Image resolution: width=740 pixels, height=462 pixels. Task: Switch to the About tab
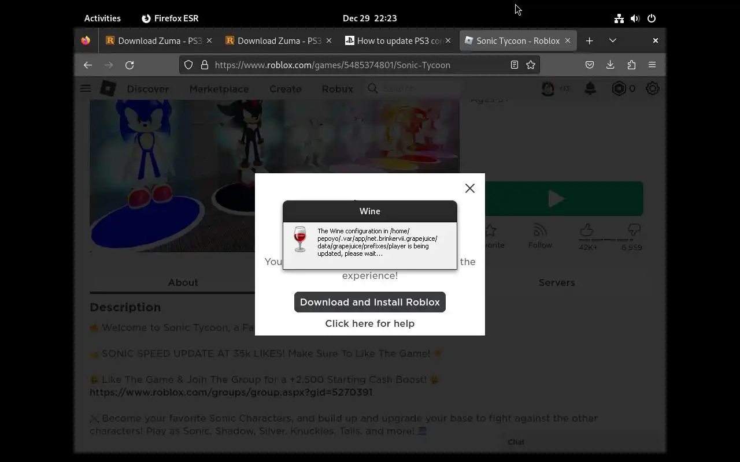[183, 282]
